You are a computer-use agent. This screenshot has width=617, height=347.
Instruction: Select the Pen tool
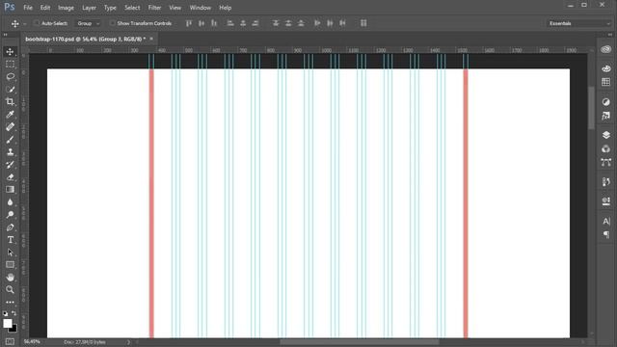[11, 227]
